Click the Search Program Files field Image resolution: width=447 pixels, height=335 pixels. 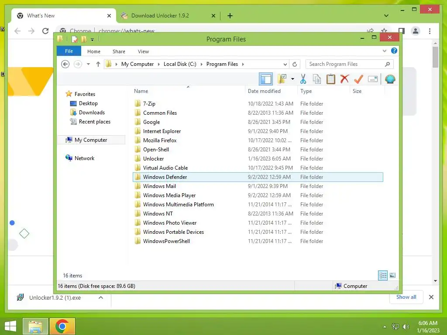349,64
